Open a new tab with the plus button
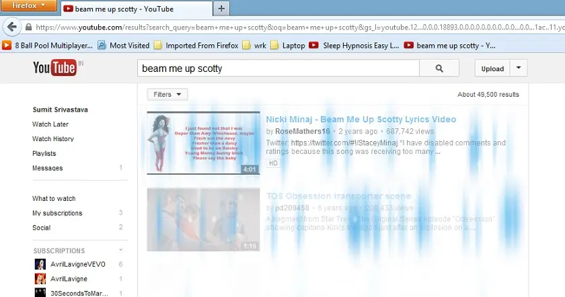565x297 pixels. coord(221,9)
